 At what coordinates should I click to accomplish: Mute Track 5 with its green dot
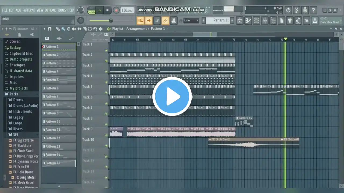coord(106,93)
